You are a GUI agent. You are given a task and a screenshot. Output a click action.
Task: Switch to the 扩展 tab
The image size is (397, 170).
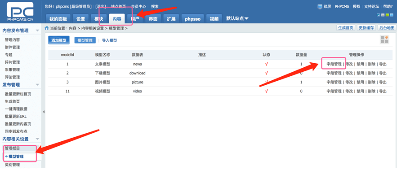coord(171,19)
